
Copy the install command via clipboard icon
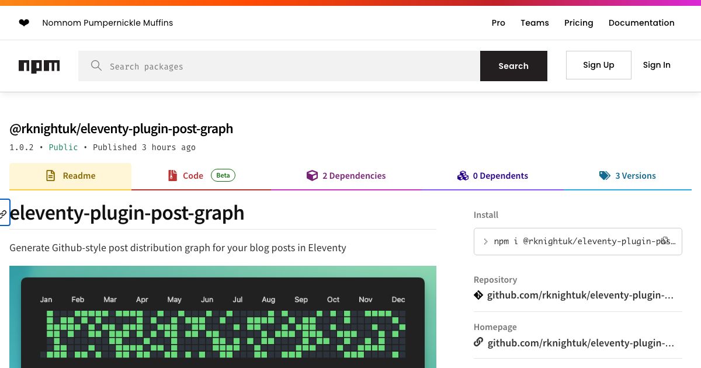click(665, 240)
